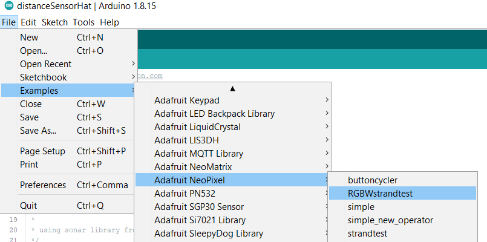The width and height of the screenshot is (487, 242).
Task: Expand the Adafruit SleepyDog Library examples
Action: 232,234
